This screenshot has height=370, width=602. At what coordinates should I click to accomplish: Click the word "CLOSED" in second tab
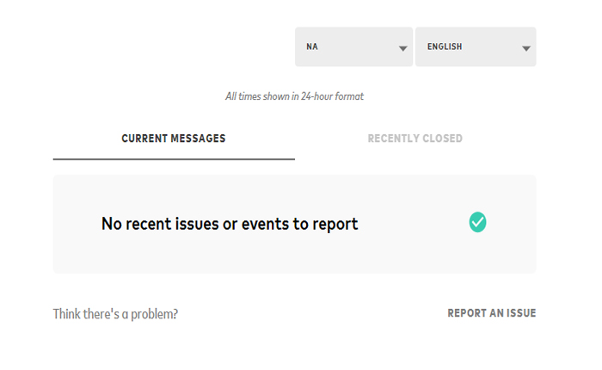coord(442,139)
